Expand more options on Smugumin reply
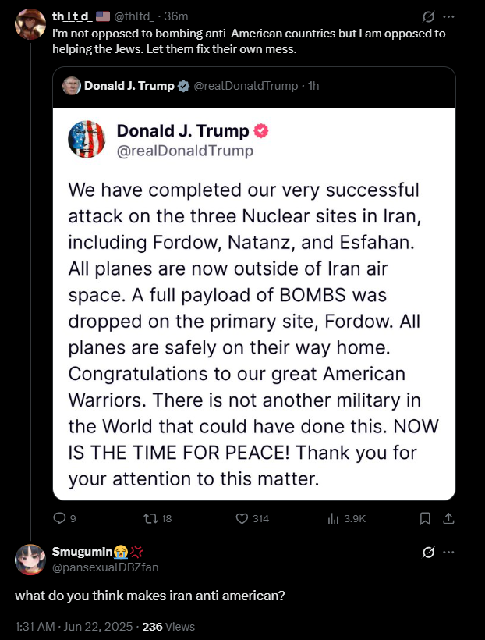The width and height of the screenshot is (485, 640). tap(448, 553)
